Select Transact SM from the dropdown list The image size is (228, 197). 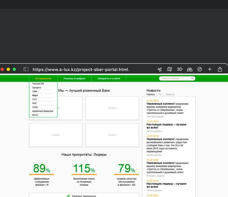click(38, 84)
